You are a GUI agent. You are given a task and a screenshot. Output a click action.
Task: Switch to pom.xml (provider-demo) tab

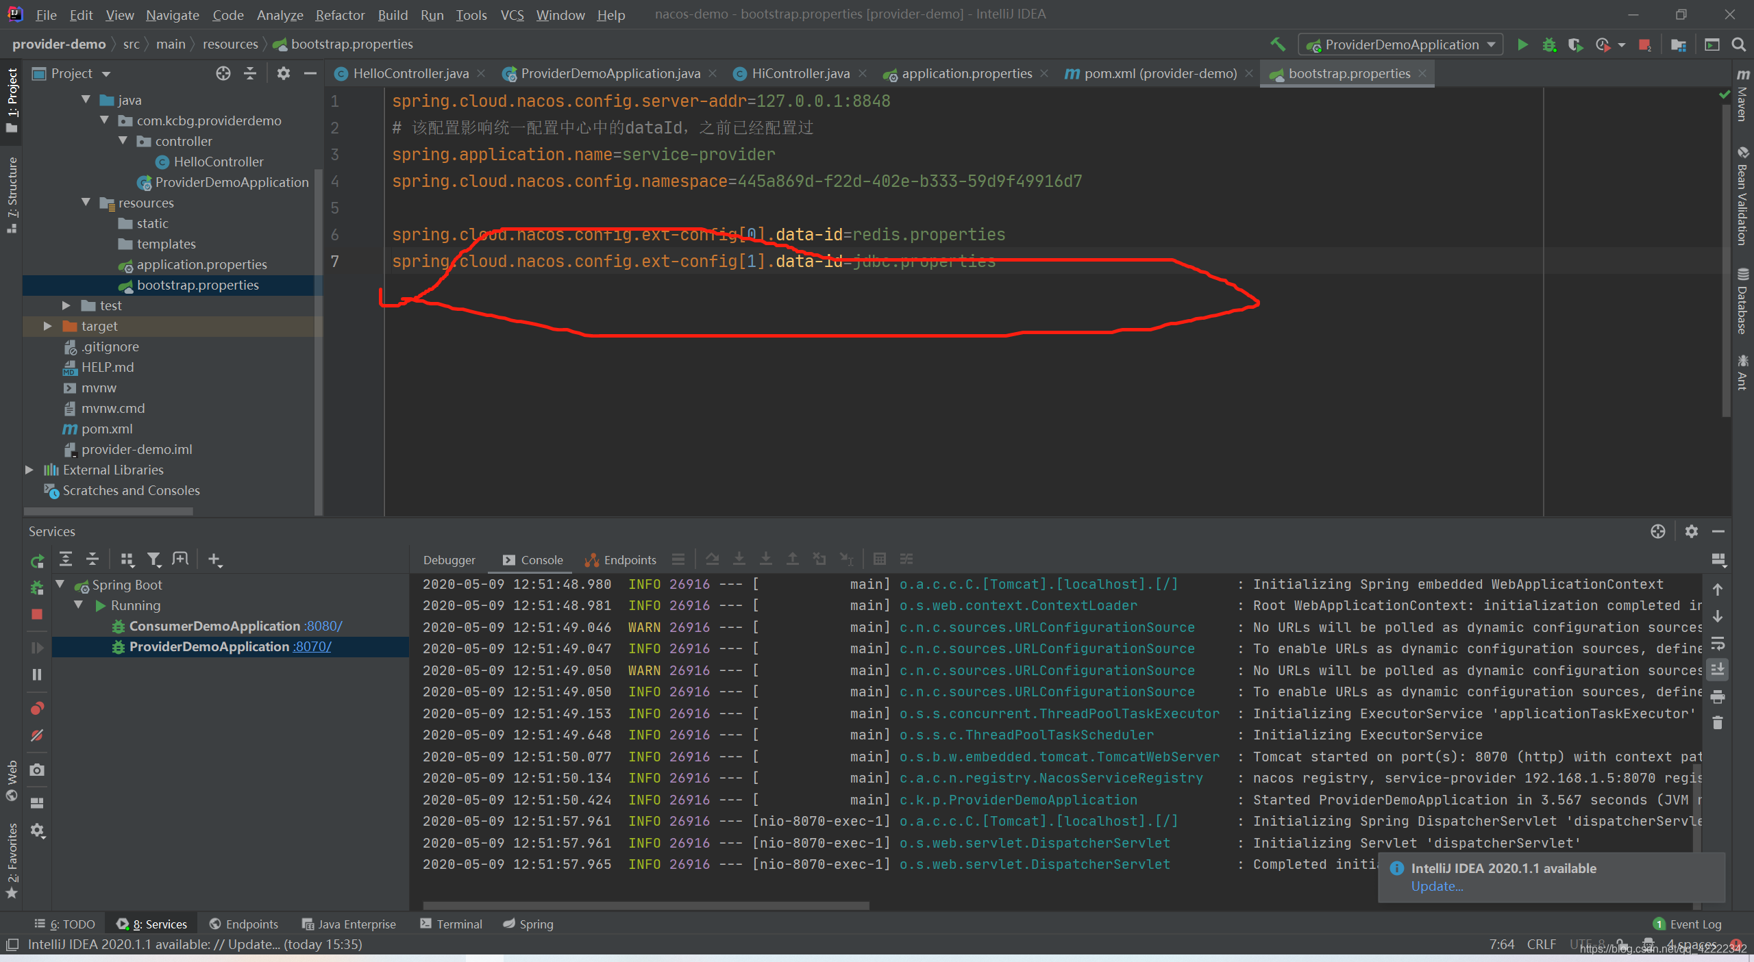(x=1160, y=73)
